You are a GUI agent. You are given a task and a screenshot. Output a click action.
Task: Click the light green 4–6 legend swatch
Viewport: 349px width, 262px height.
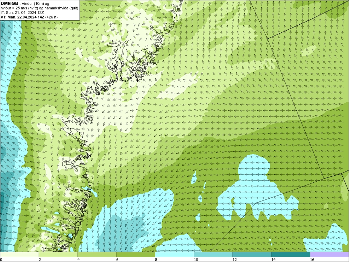pyautogui.click(x=97, y=254)
